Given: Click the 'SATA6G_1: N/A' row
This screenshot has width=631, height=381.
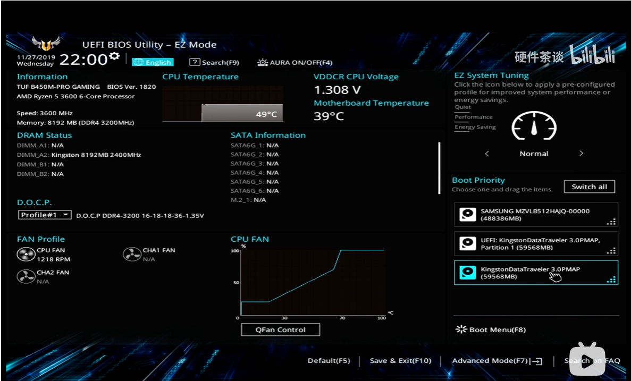Looking at the screenshot, I should pos(255,146).
